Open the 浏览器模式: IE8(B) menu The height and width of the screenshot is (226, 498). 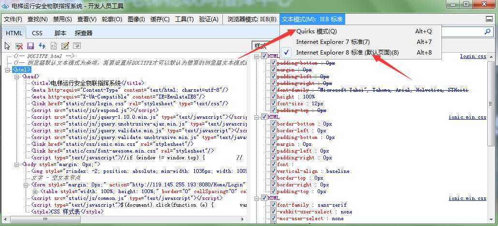tap(252, 19)
